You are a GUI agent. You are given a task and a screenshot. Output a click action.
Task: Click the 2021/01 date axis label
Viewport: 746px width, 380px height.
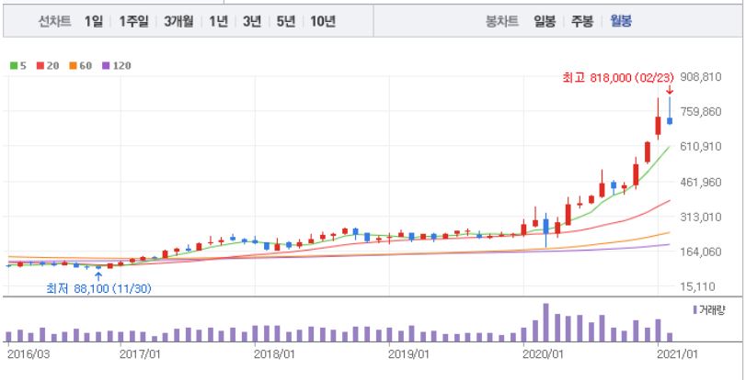676,353
